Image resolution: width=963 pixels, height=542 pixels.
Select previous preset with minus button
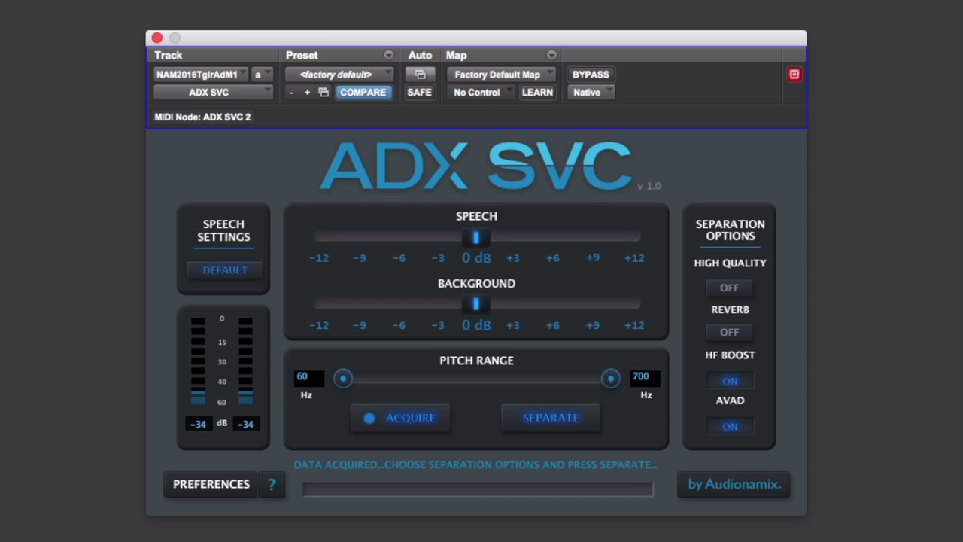coord(292,93)
